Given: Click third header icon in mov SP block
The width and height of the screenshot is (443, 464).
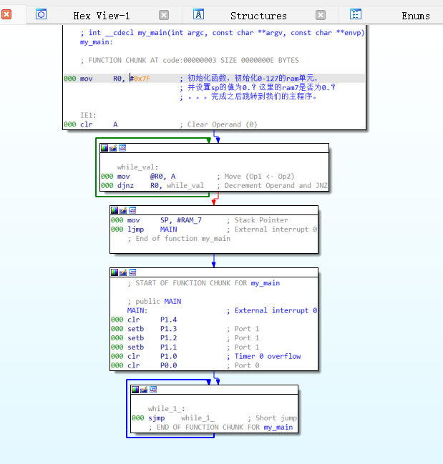Looking at the screenshot, I should coord(132,210).
